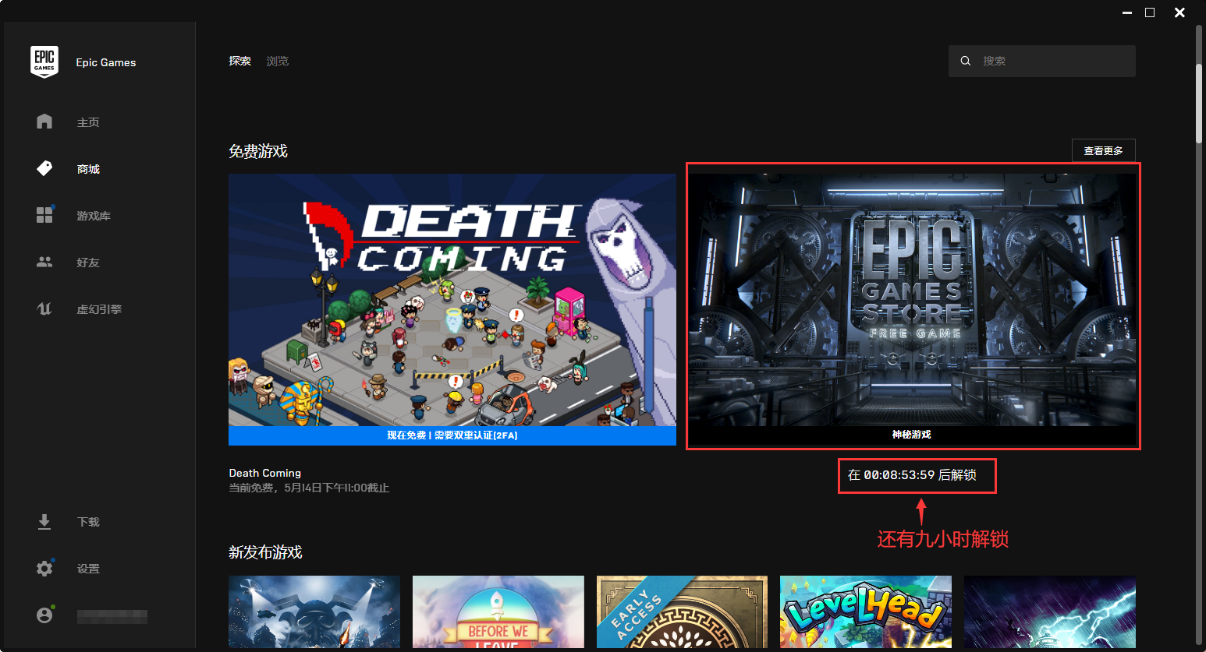
Task: Click the search magnifier icon
Action: coord(966,61)
